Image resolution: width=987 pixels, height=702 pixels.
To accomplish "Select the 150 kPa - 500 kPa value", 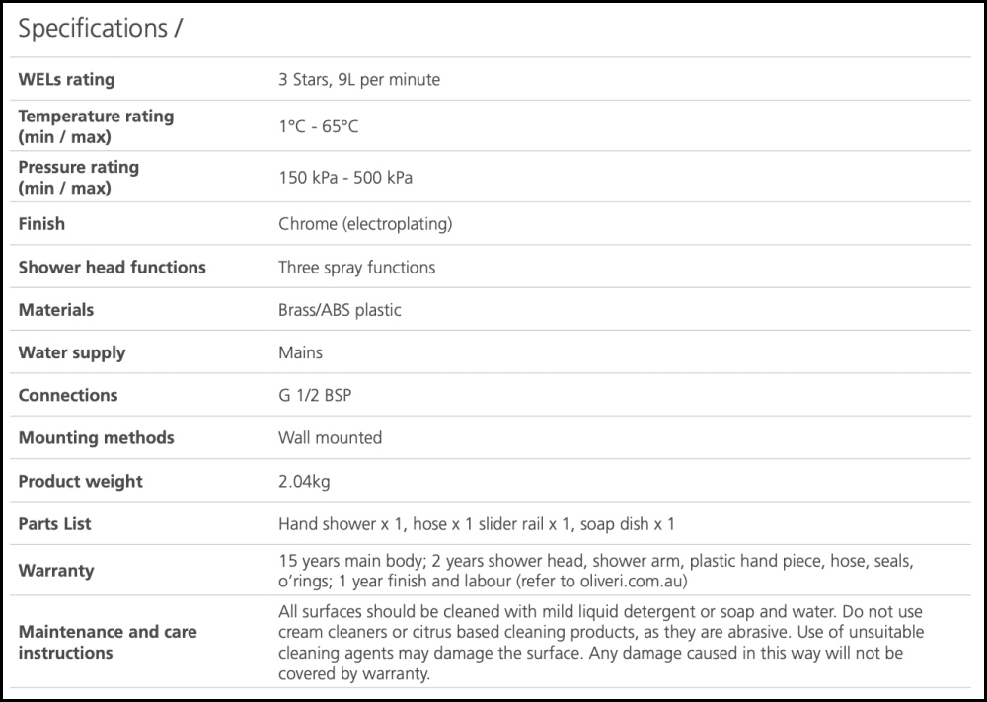I will pyautogui.click(x=345, y=178).
